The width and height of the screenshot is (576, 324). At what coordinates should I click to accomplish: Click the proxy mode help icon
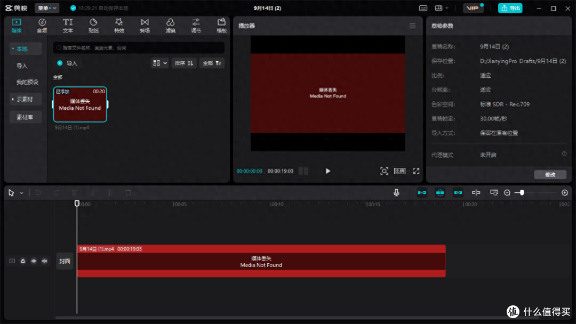point(564,153)
